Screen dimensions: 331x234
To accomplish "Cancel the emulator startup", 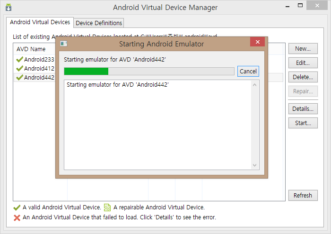I will (x=248, y=71).
